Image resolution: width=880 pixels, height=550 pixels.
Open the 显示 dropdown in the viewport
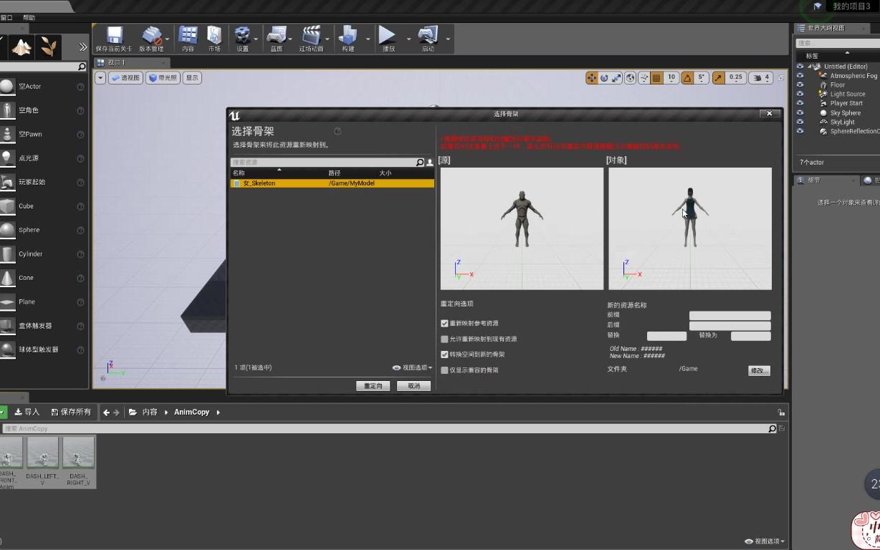point(191,77)
